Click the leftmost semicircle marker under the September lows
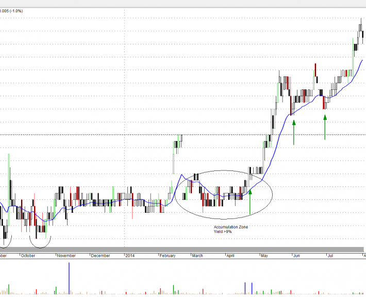Image resolution: width=366 pixels, height=297 pixels. coord(5,242)
